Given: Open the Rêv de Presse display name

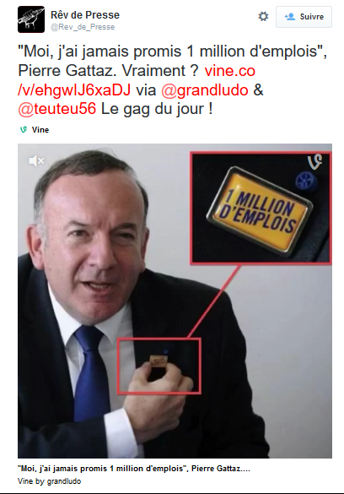Looking at the screenshot, I should click(85, 15).
